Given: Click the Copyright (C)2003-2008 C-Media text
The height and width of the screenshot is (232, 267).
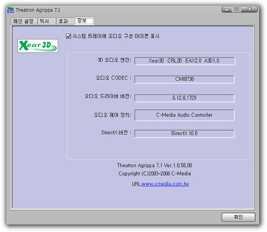Looking at the screenshot, I should pyautogui.click(x=155, y=174).
